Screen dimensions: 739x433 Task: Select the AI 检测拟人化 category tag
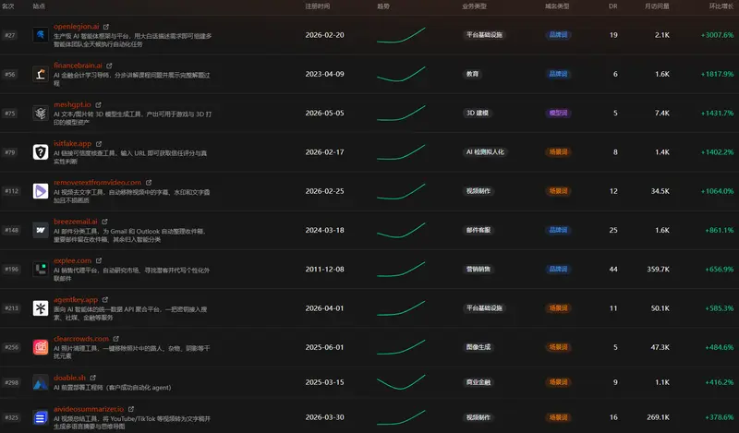[485, 152]
